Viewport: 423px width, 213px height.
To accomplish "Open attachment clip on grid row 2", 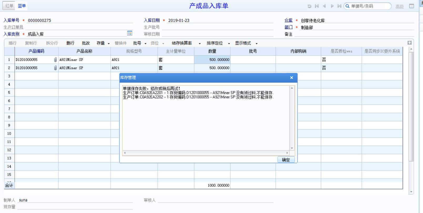I will (55, 68).
